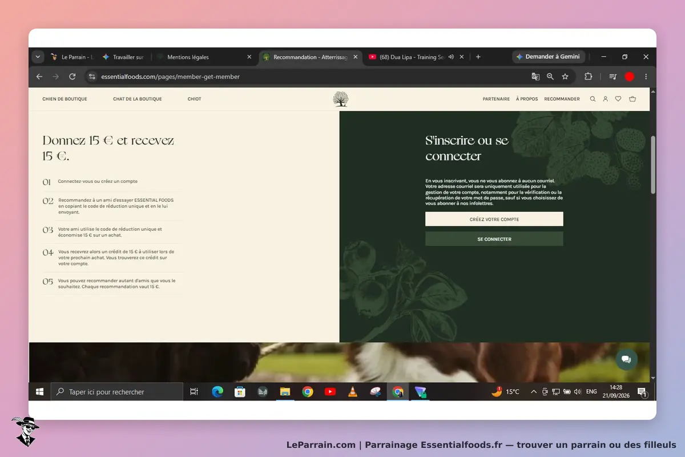Click the SE CONNECTER button
This screenshot has width=685, height=457.
(x=494, y=239)
